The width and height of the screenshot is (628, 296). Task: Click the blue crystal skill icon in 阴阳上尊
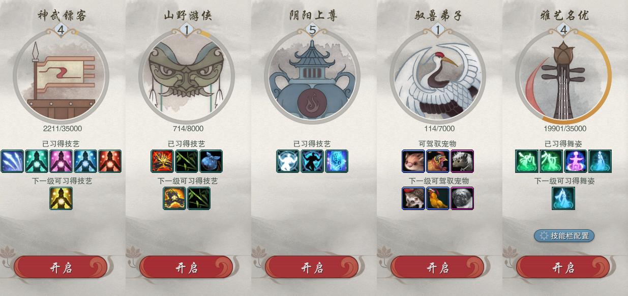click(x=337, y=161)
